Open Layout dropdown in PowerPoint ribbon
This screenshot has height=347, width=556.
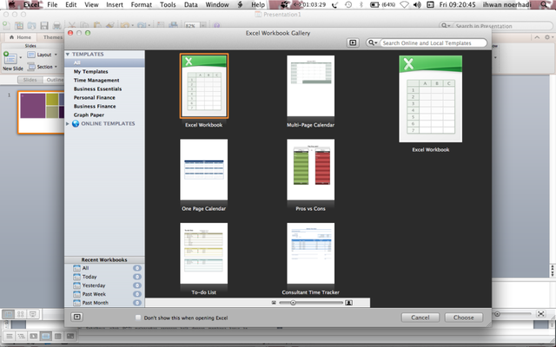tap(43, 55)
